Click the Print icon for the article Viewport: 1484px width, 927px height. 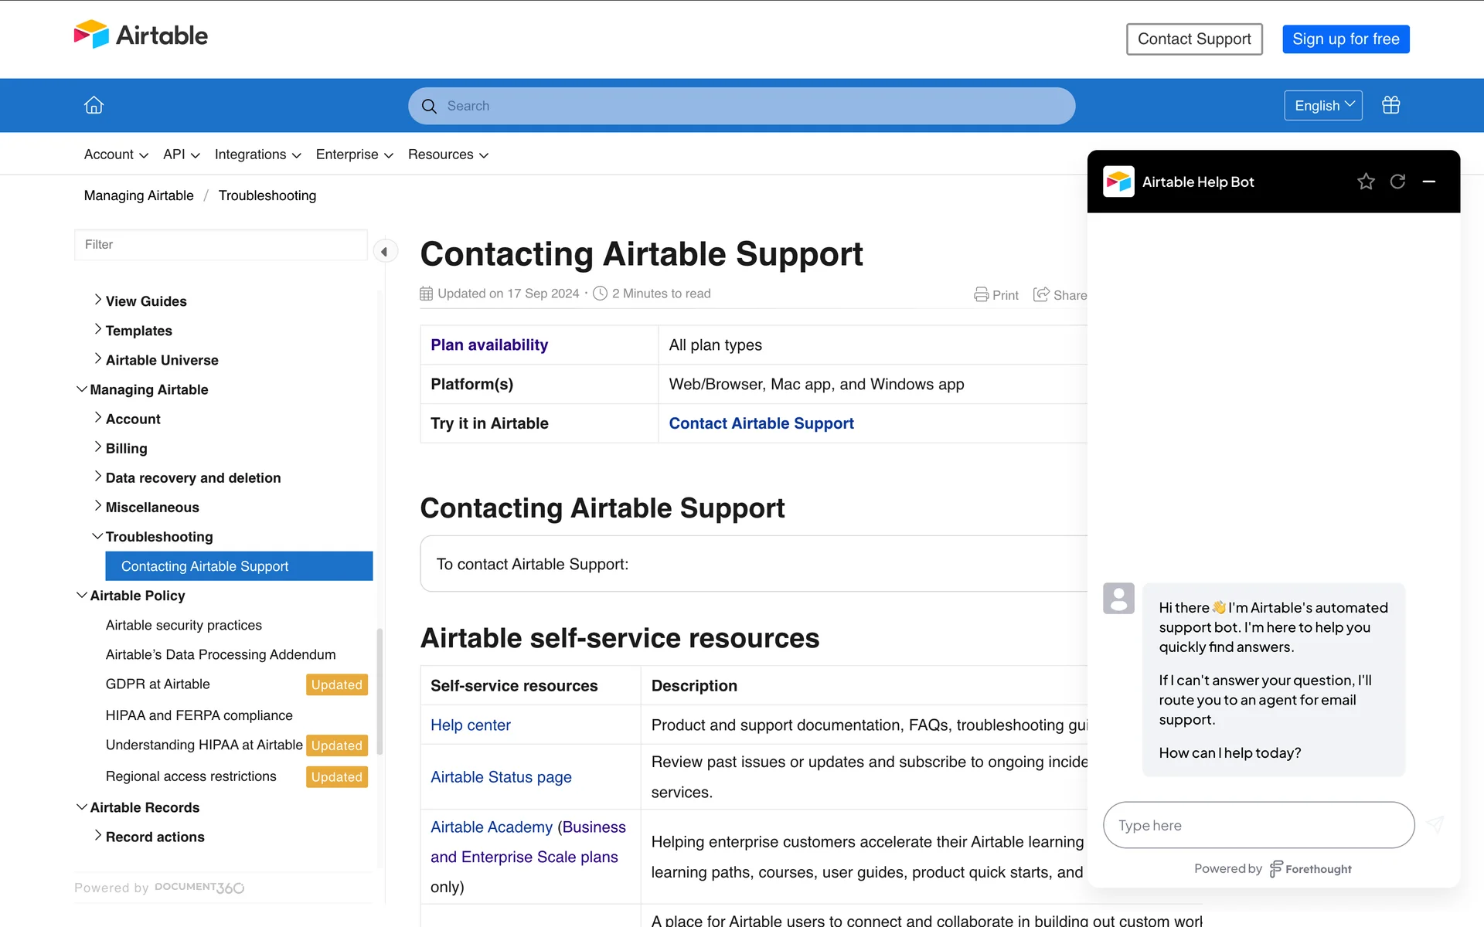coord(982,294)
